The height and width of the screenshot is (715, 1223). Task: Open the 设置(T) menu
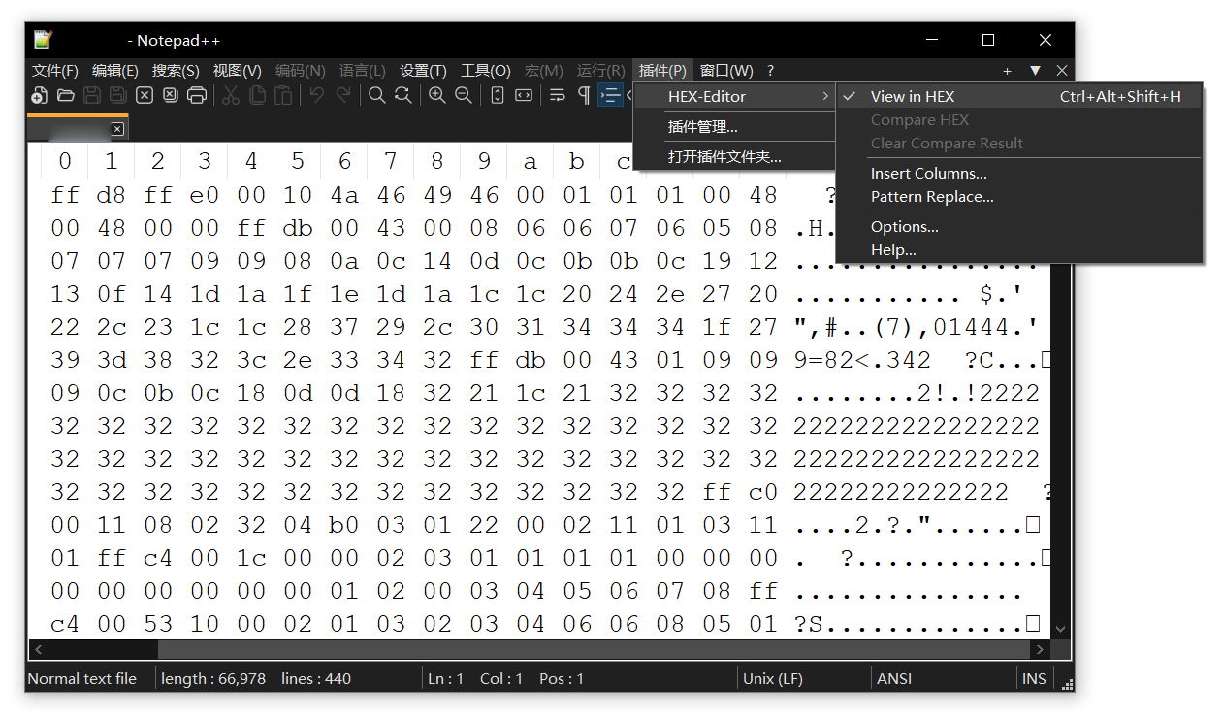point(423,71)
